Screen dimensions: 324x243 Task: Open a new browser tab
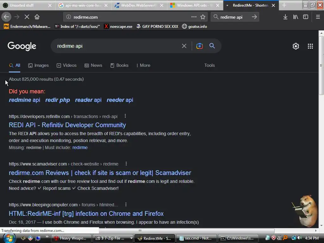(284, 5)
